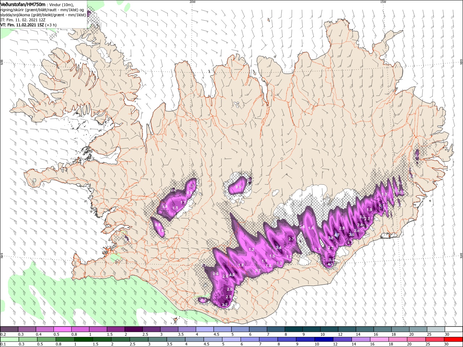Click the 3.9 snowfall value on the map
Image resolution: width=463 pixels, height=347 pixels.
[351, 235]
